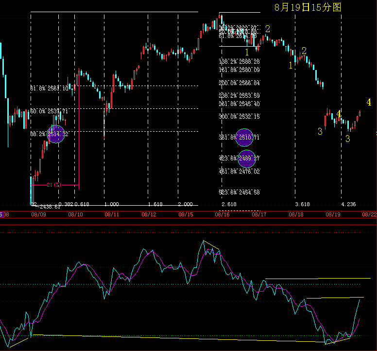The height and width of the screenshot is (351, 377).
Task: Click the 3.618 Fibonacci time zone label
Action: click(x=302, y=204)
